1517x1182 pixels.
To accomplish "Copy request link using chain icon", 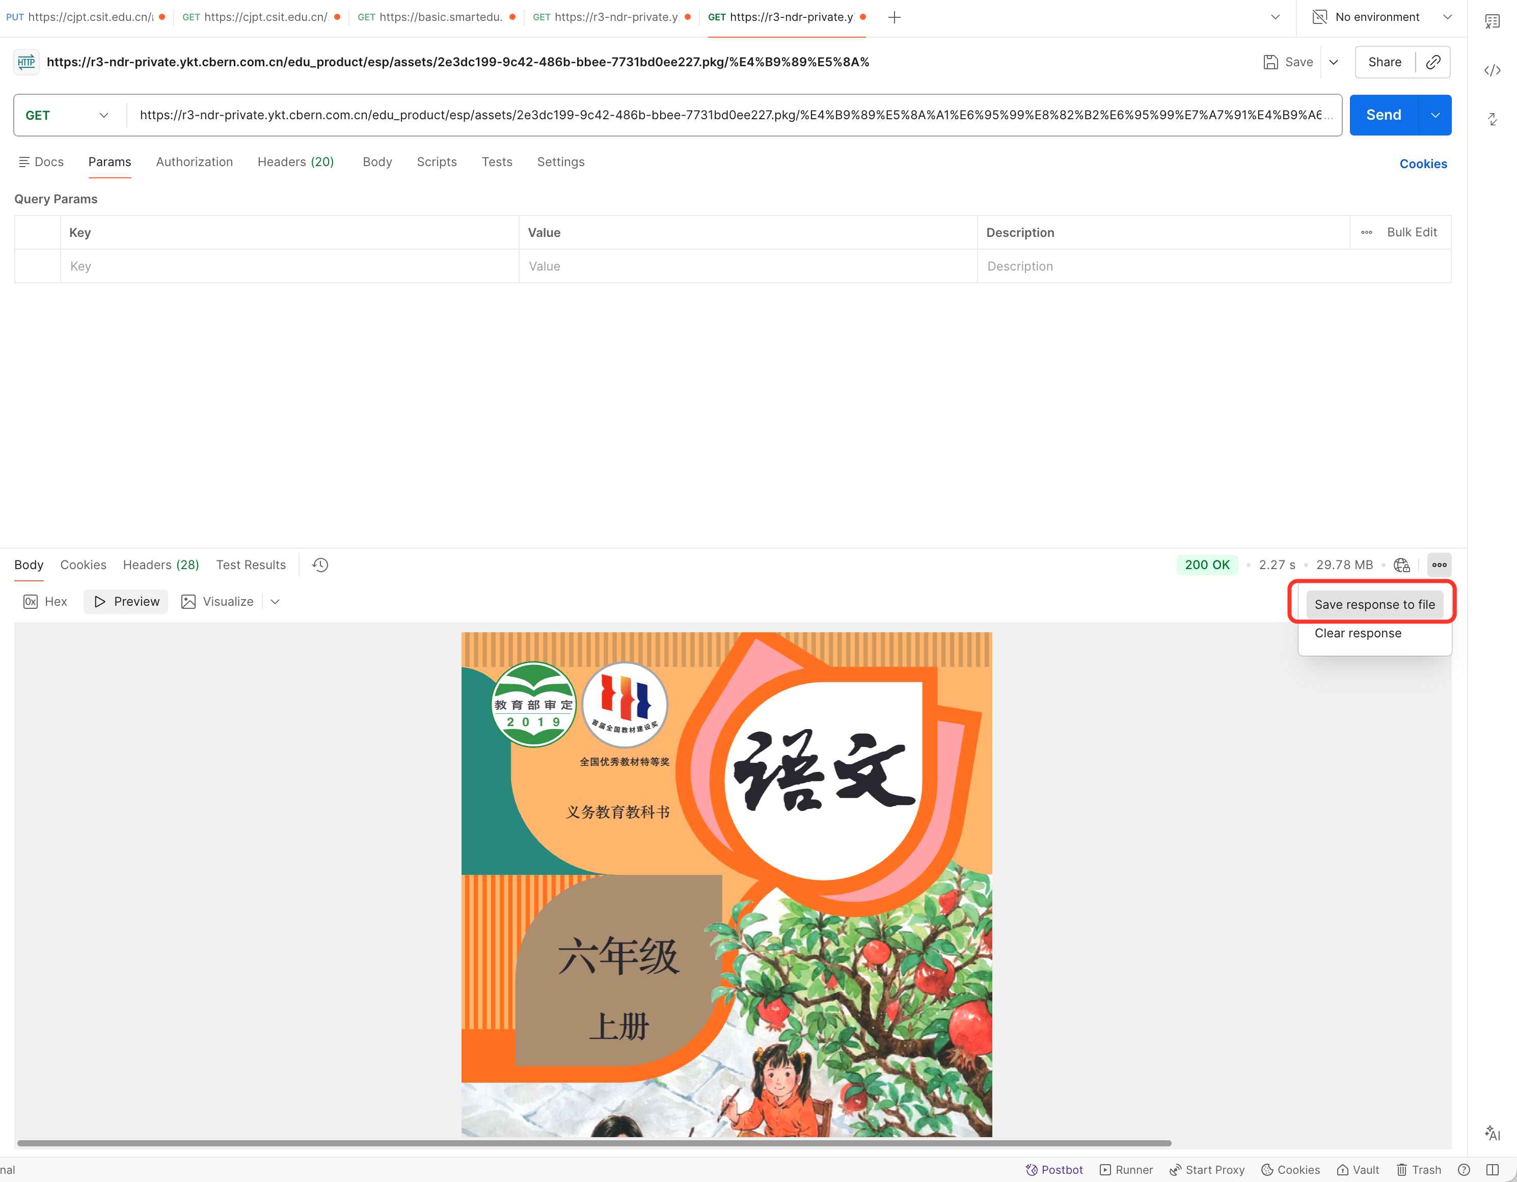I will coord(1433,62).
